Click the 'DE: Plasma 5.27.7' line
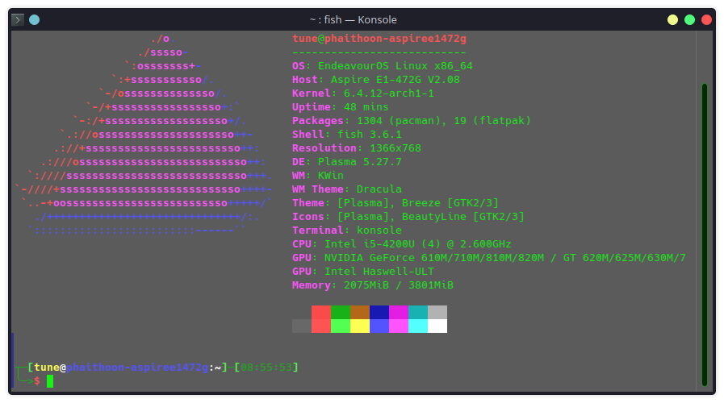724x403 pixels. tap(347, 162)
